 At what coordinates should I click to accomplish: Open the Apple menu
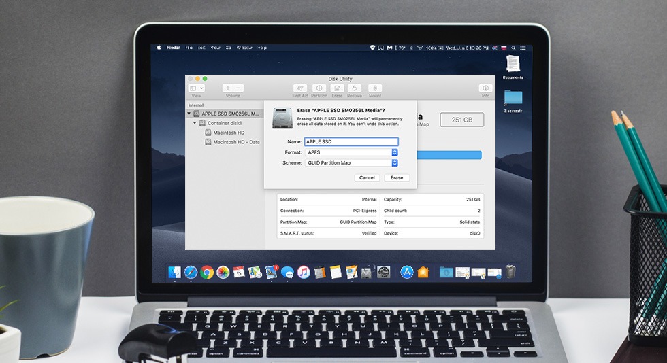[x=159, y=48]
